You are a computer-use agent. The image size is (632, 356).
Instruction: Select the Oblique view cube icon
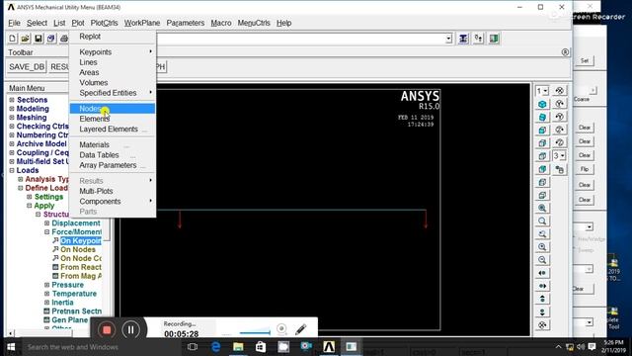click(x=542, y=117)
